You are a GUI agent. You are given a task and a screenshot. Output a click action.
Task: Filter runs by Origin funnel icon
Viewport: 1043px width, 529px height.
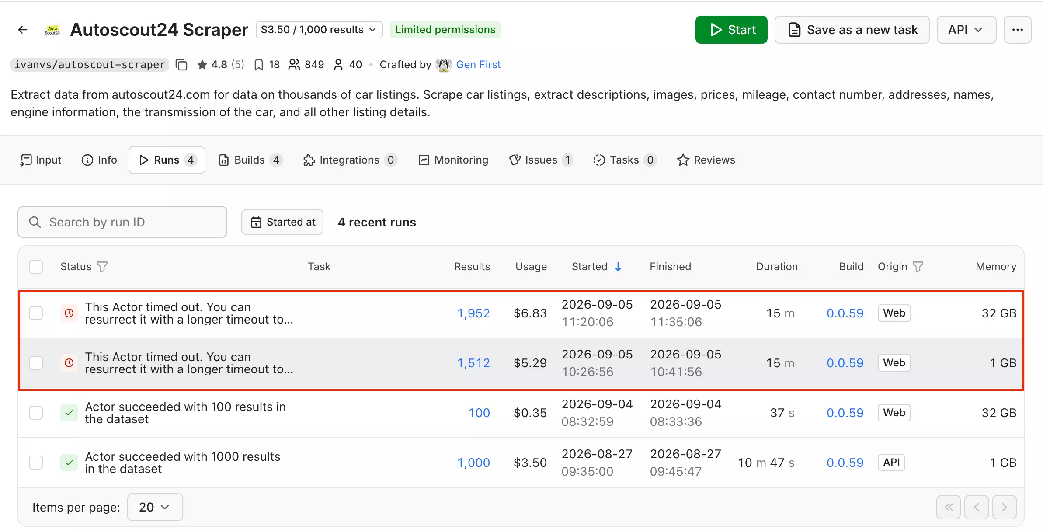click(918, 267)
